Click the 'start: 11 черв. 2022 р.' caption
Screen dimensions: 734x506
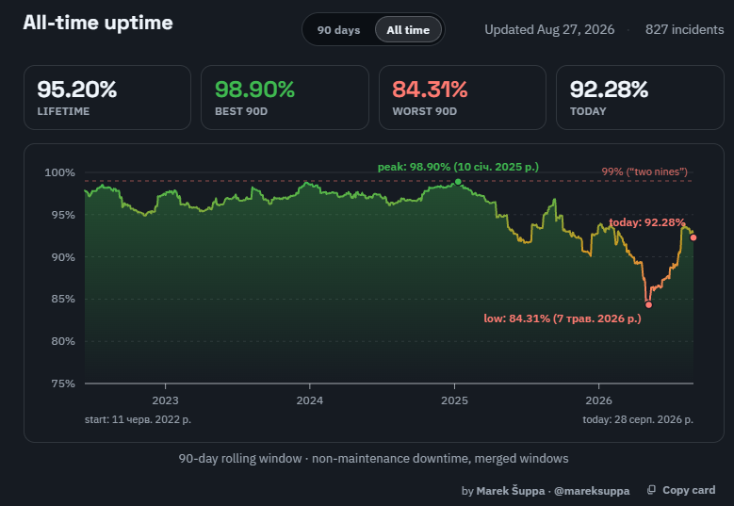138,419
